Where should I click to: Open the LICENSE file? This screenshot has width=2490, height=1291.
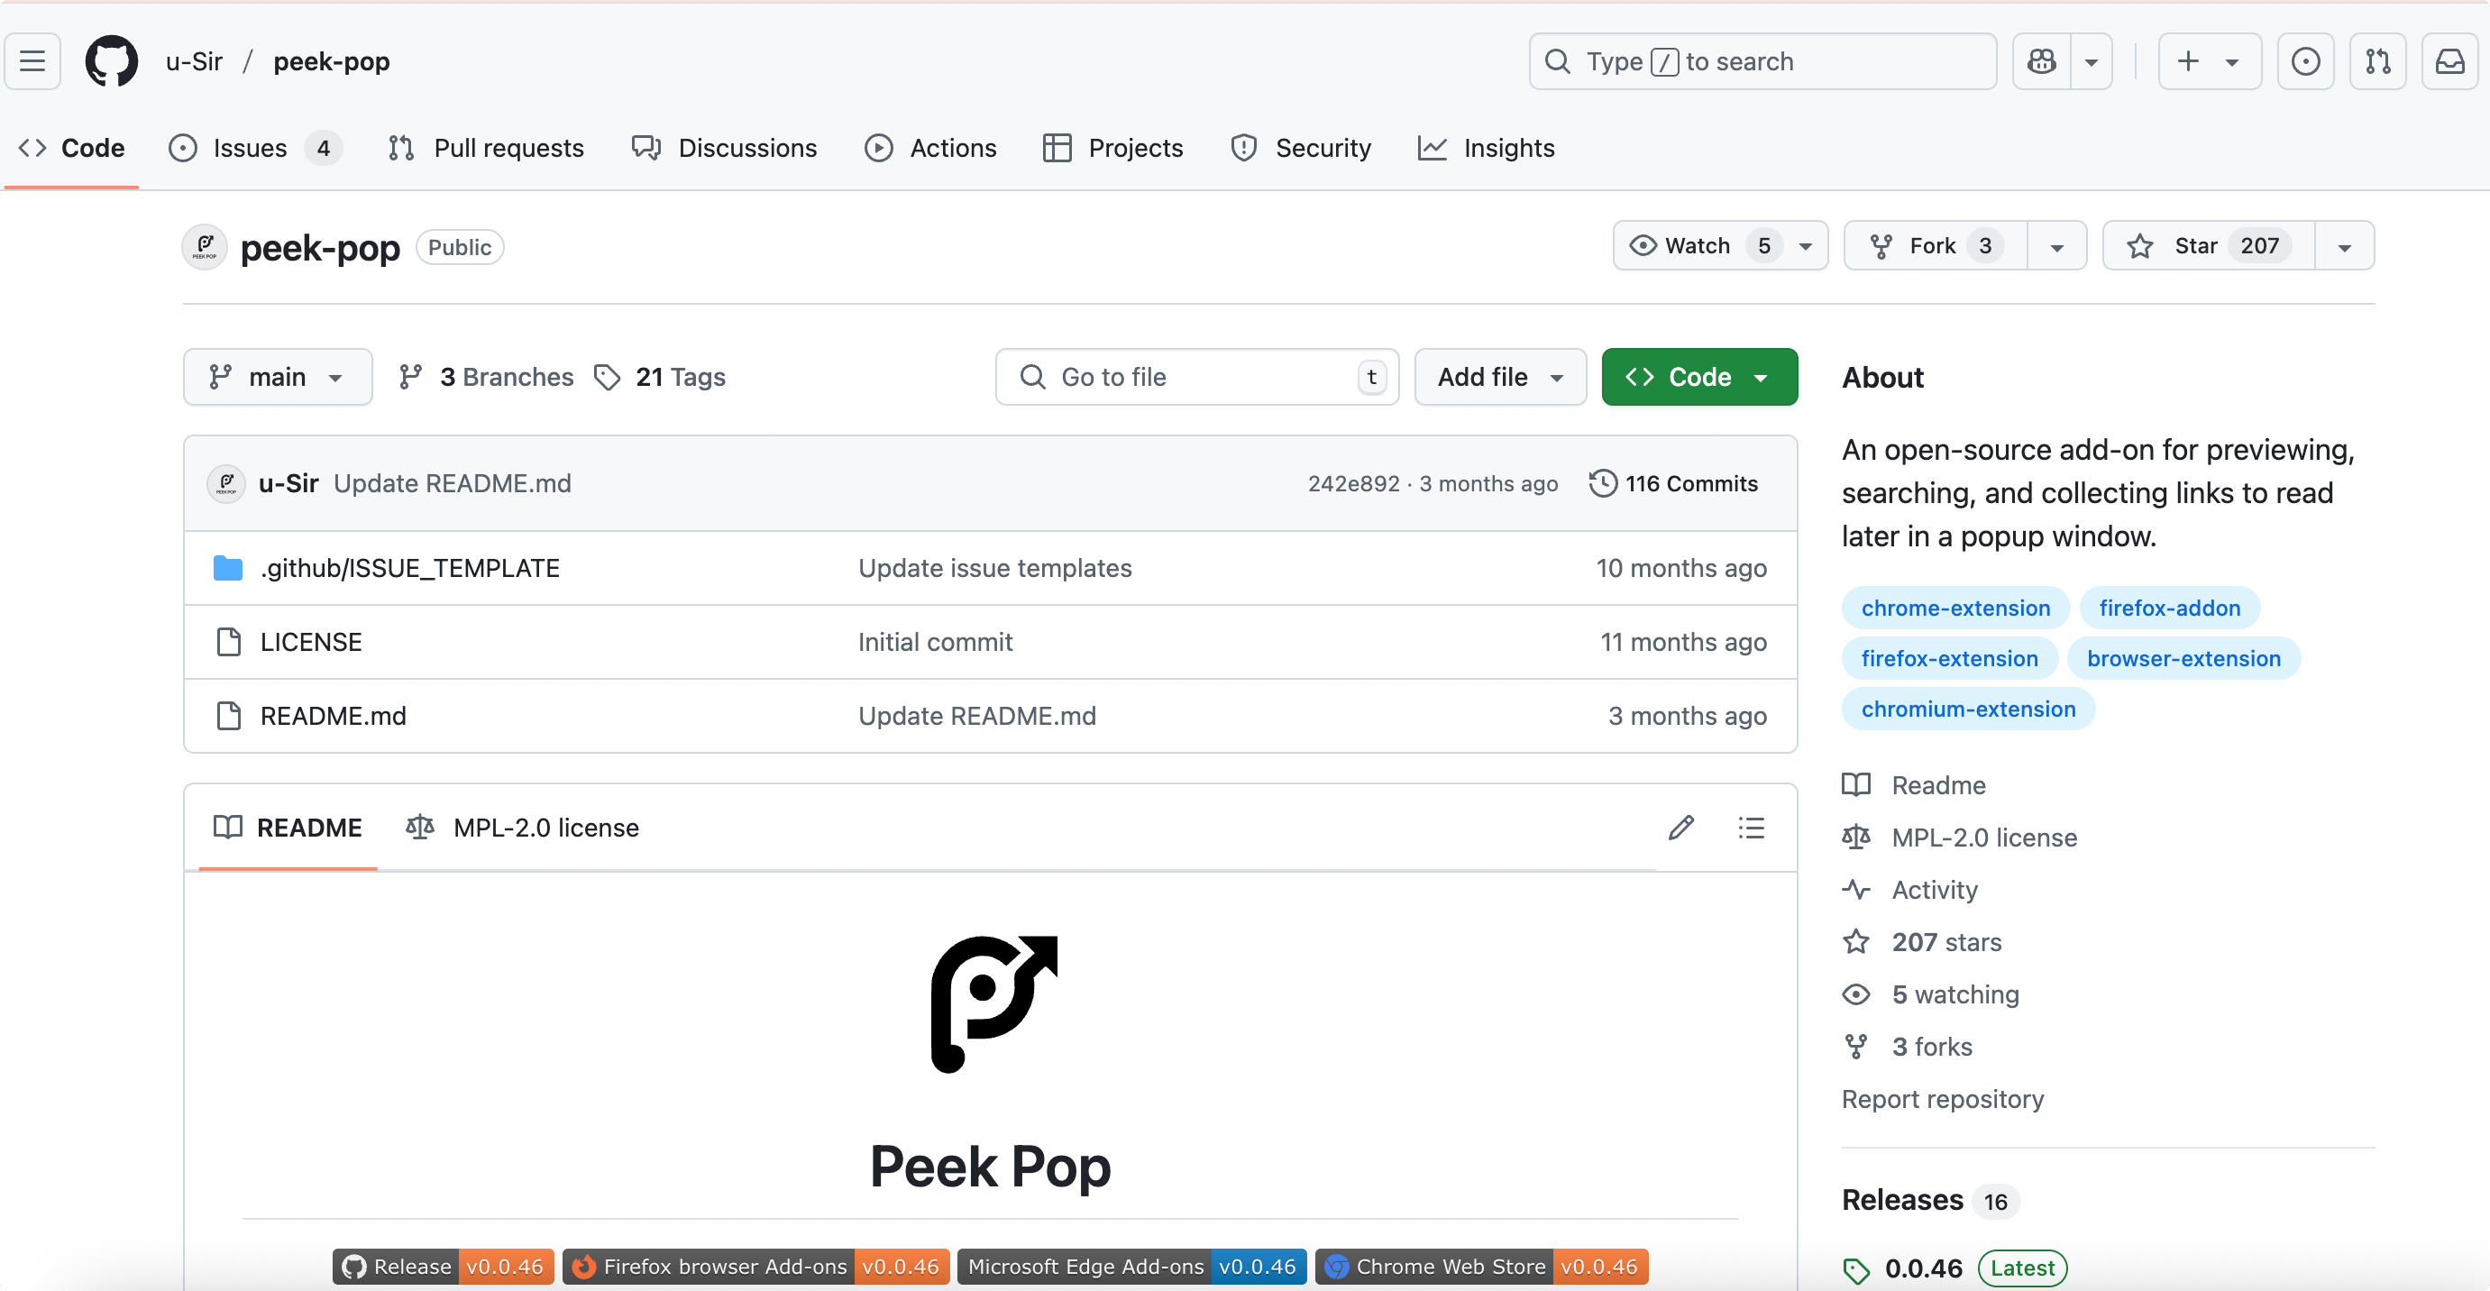[311, 642]
